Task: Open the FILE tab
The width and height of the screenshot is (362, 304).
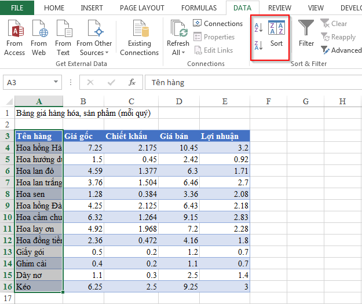Action: tap(17, 8)
